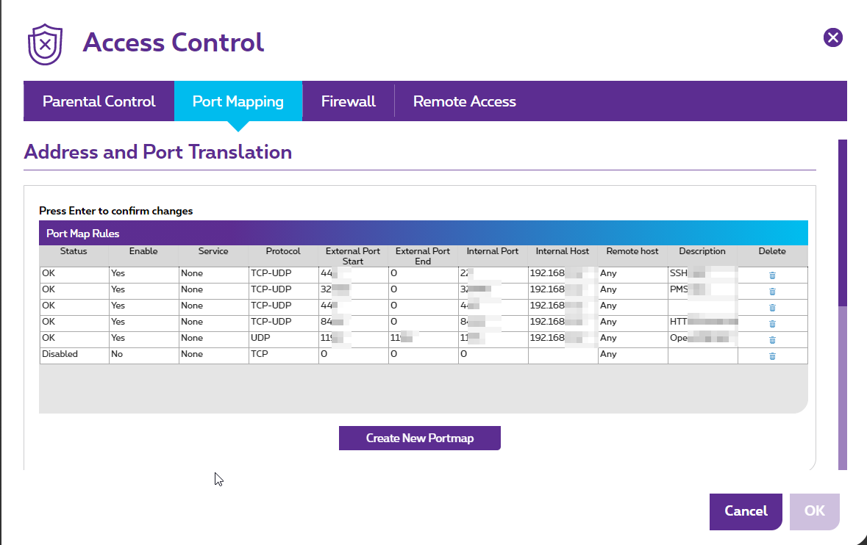The height and width of the screenshot is (545, 867).
Task: Click the vertical purple scrollbar
Action: pyautogui.click(x=843, y=222)
